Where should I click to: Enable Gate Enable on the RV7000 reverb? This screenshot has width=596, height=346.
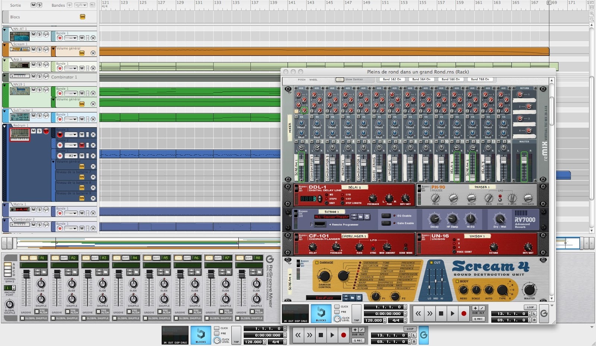386,223
